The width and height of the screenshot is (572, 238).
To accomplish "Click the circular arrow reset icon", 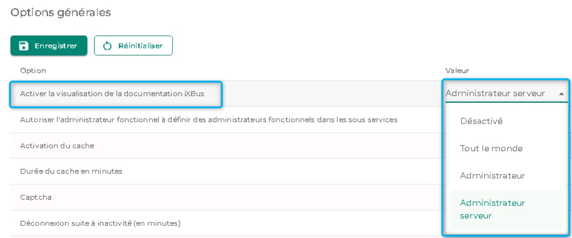I will [x=108, y=46].
